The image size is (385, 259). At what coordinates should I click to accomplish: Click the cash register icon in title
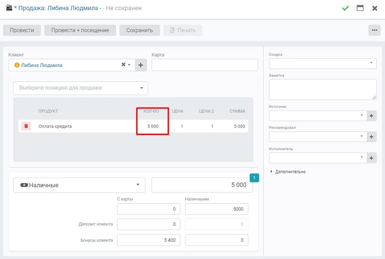(x=9, y=8)
